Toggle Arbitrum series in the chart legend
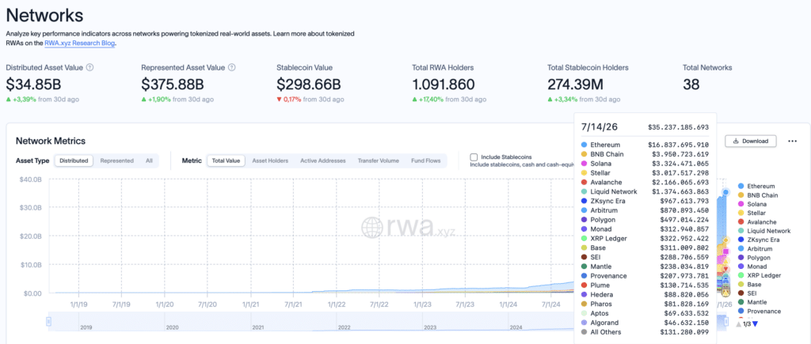This screenshot has height=344, width=811. point(755,248)
